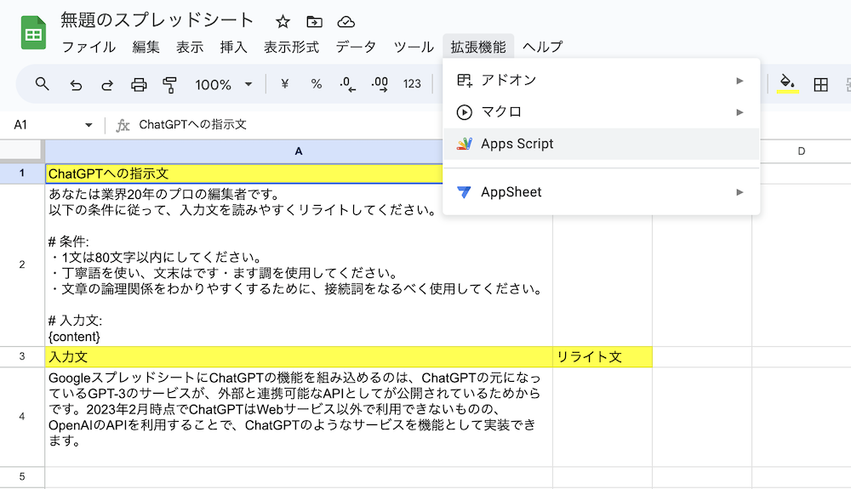Redo the last action
Screen dimensions: 851x489
107,84
